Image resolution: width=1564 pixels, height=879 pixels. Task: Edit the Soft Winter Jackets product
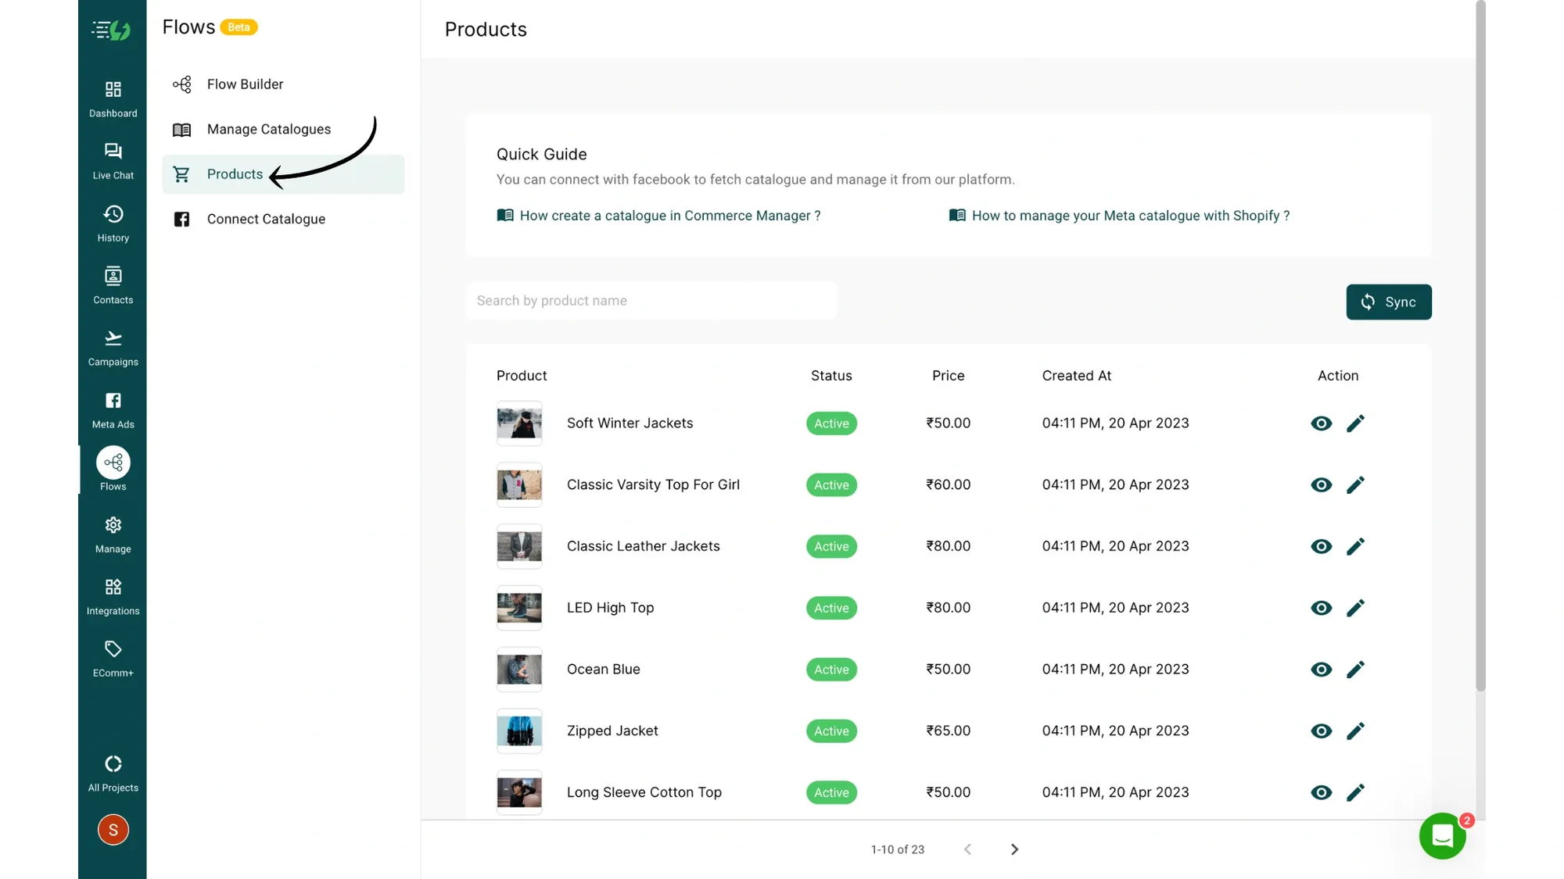pos(1356,423)
